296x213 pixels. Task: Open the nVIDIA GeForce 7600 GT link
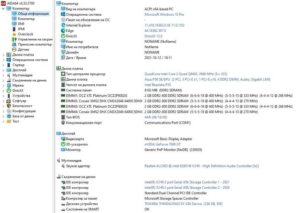click(163, 144)
